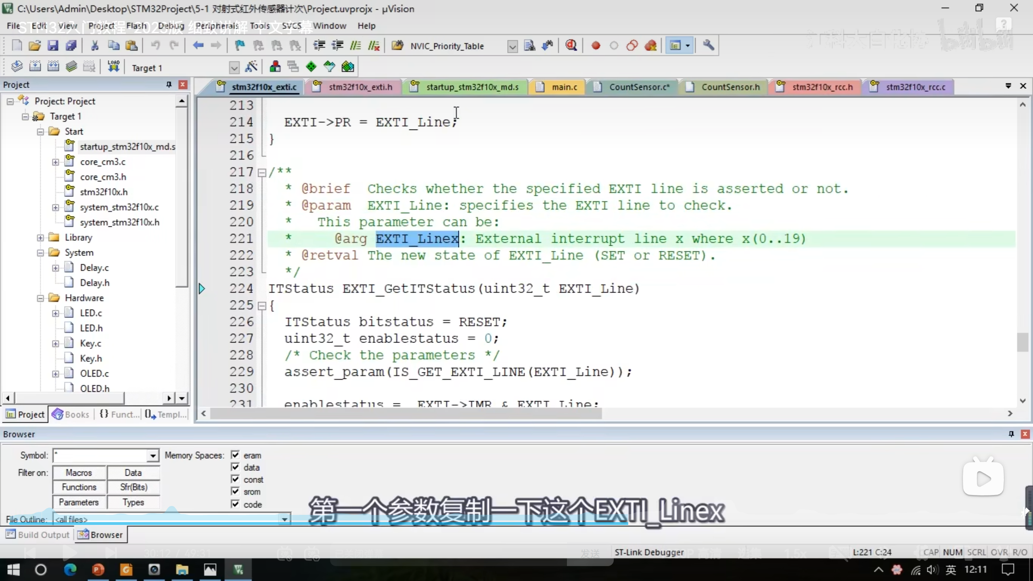Click the Configuration wrench icon
Image resolution: width=1033 pixels, height=581 pixels.
coord(708,46)
